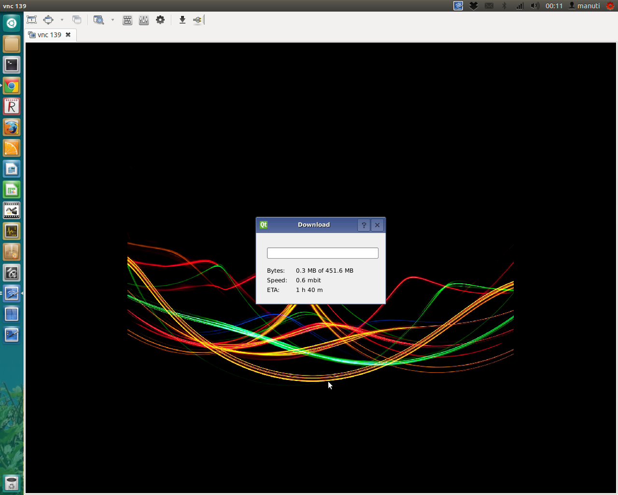Expand the fullscreen options dropdown arrow
618x495 pixels.
62,20
